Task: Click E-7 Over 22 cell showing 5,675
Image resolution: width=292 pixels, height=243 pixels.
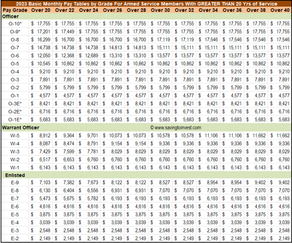Action: click(x=65, y=198)
